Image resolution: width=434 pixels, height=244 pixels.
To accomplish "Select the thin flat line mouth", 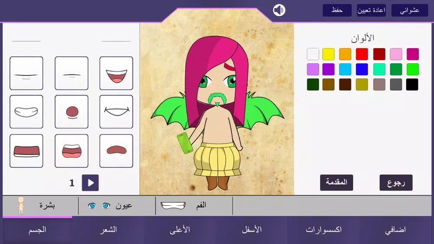I will (x=26, y=73).
